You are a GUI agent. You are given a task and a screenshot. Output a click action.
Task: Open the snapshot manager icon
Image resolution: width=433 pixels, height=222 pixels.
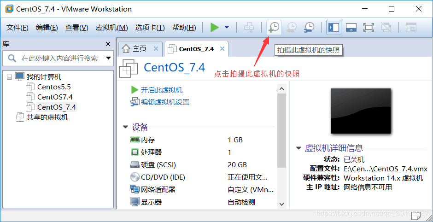coord(309,27)
